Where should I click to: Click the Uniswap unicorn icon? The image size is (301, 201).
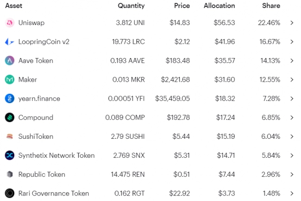click(x=10, y=23)
